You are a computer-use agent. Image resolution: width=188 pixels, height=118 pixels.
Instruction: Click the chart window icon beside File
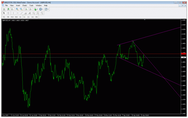(x=3, y=5)
